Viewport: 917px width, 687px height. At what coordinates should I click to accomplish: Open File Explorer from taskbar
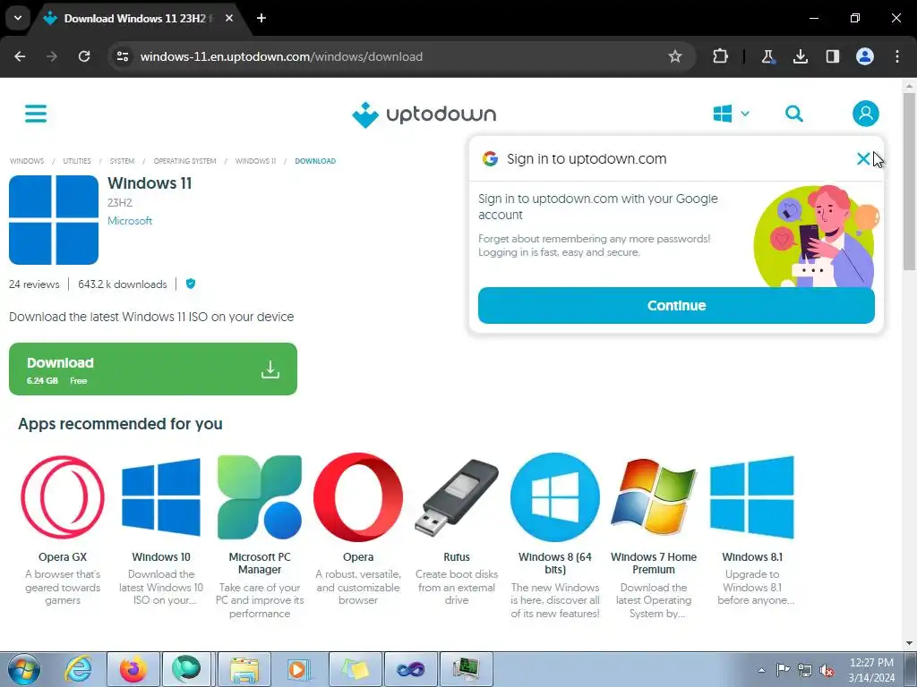point(244,669)
